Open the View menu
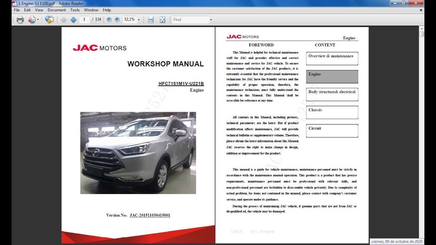The height and width of the screenshot is (245, 436). 39,10
